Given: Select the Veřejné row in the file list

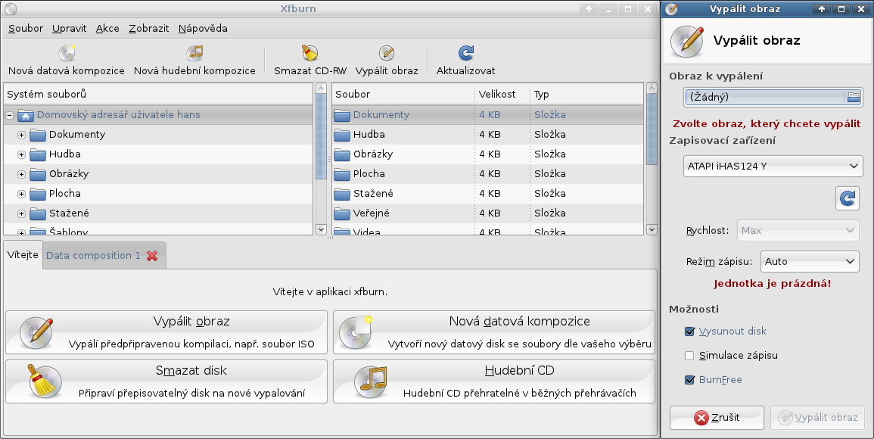Looking at the screenshot, I should coord(488,213).
